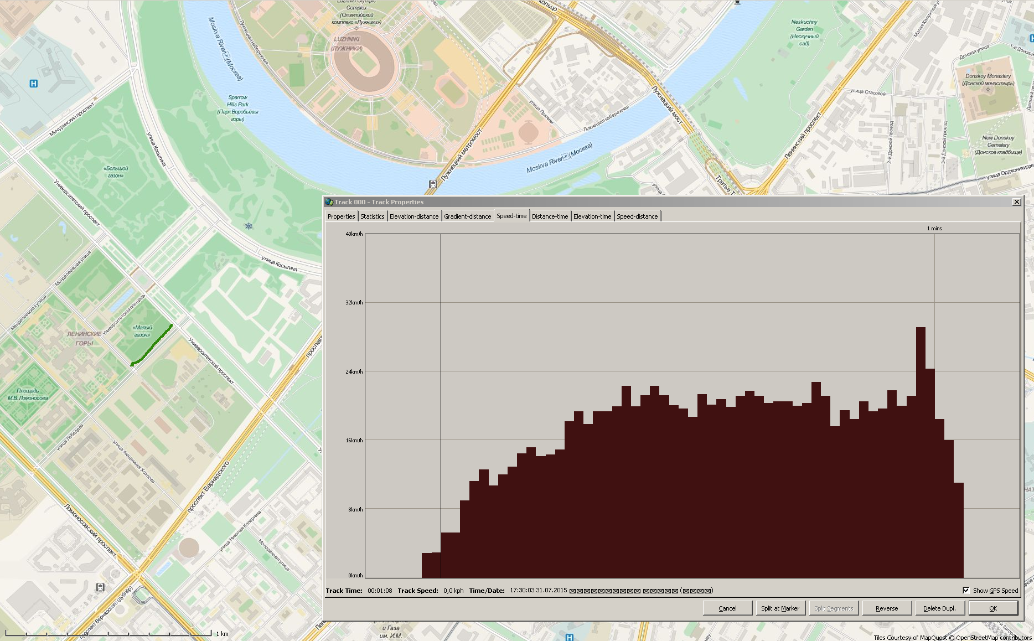The width and height of the screenshot is (1034, 641).
Task: Click the Split at Marker button
Action: [x=780, y=608]
